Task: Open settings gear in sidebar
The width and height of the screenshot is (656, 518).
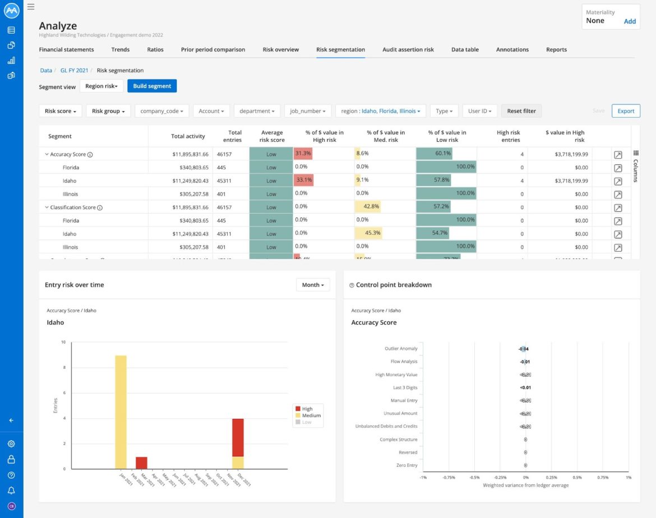Action: (x=11, y=443)
